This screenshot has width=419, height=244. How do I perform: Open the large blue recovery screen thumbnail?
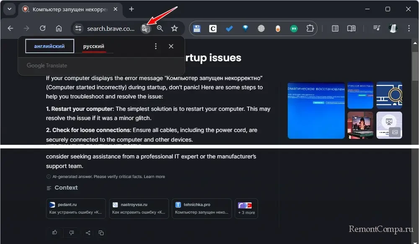[x=316, y=110]
